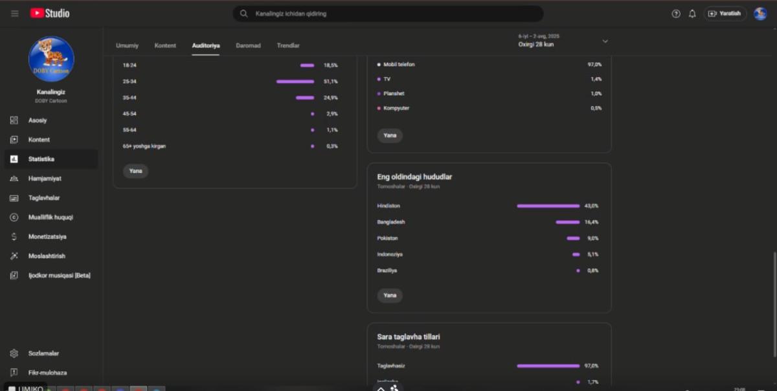Open Sozlamalar settings in the sidebar
The height and width of the screenshot is (391, 777).
[x=51, y=353]
